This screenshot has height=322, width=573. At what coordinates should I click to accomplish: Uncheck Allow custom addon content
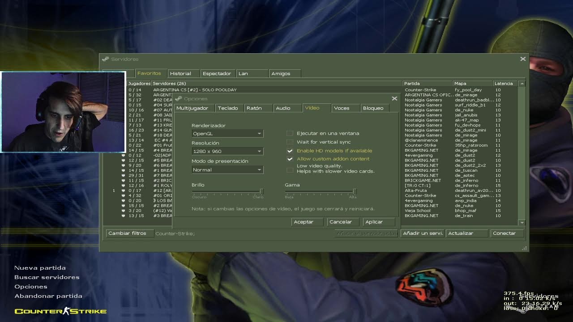(290, 159)
